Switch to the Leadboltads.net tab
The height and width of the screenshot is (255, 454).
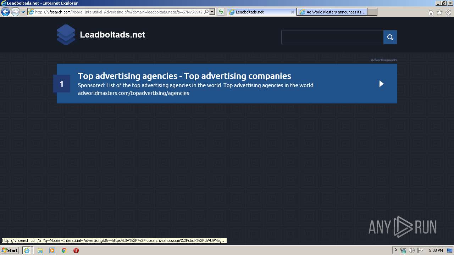(x=261, y=12)
